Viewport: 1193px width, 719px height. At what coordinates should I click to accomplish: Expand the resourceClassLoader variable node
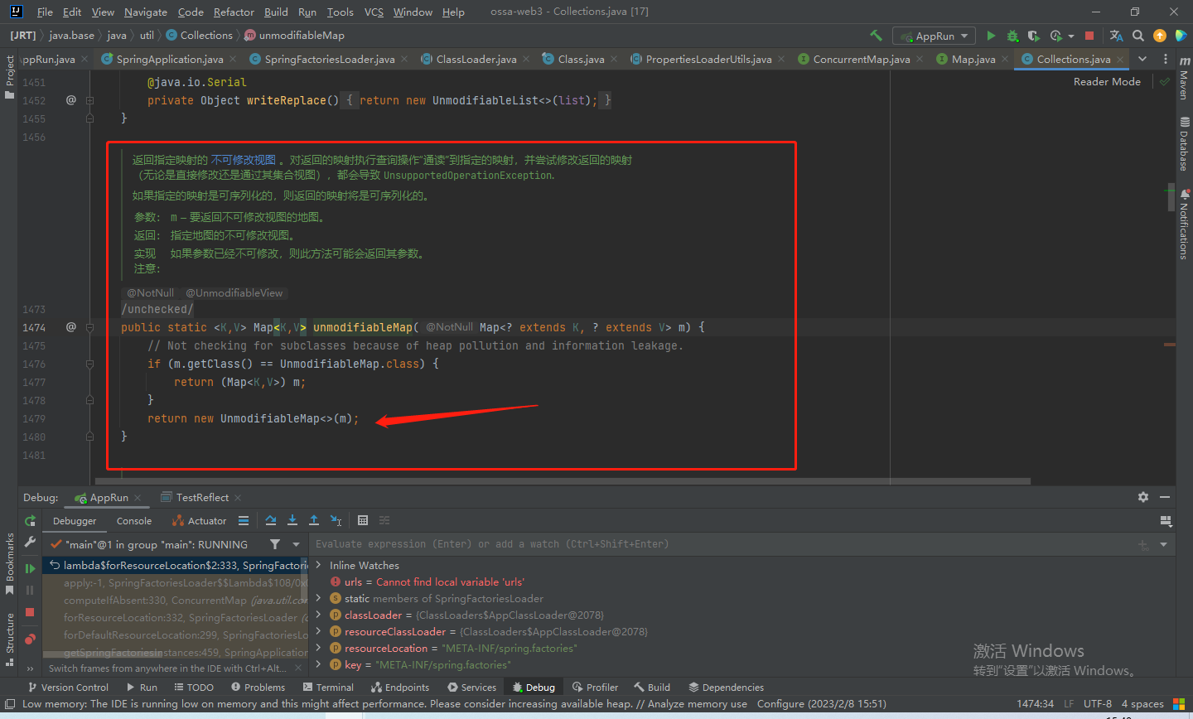click(319, 631)
